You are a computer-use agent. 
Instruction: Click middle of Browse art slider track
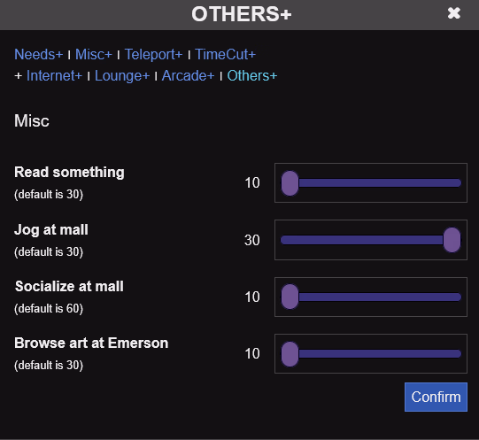tap(371, 354)
